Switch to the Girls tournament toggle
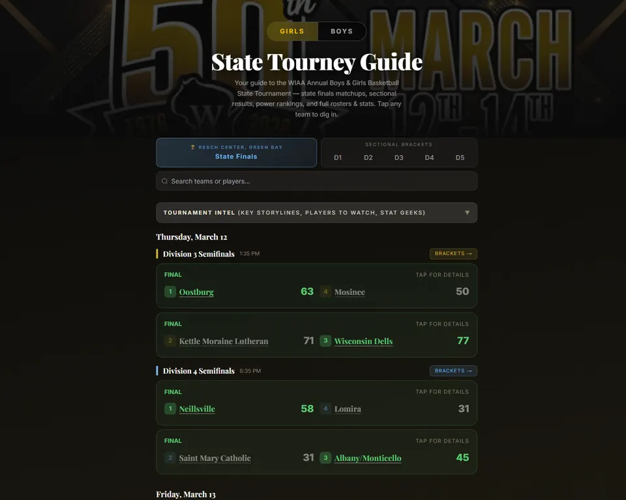Viewport: 626px width, 500px height. pos(292,31)
